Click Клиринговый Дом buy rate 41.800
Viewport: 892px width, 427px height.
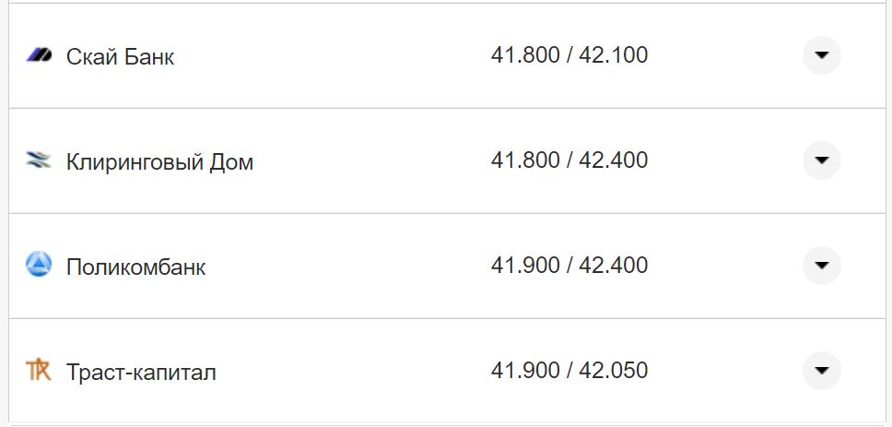point(525,160)
